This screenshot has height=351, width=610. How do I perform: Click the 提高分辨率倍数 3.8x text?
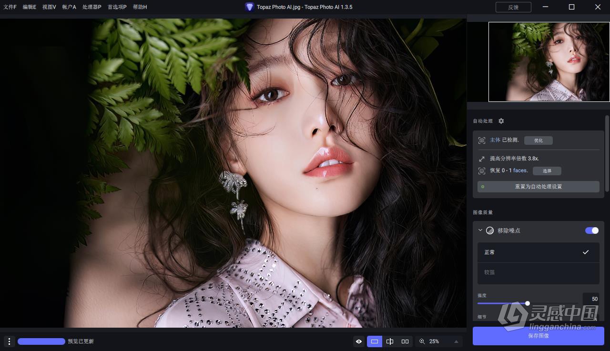514,158
